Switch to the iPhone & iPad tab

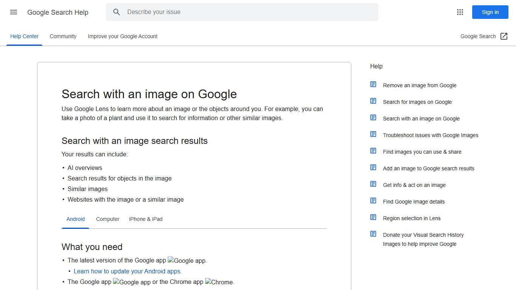[145, 219]
